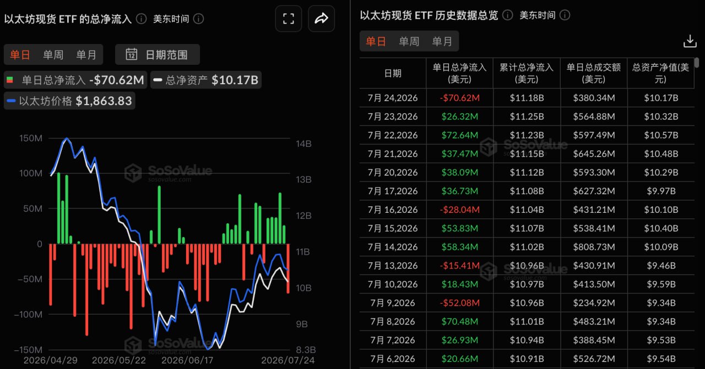This screenshot has width=705, height=369.
Task: Toggle the 单日总净流入 legend series
Action: [x=75, y=80]
